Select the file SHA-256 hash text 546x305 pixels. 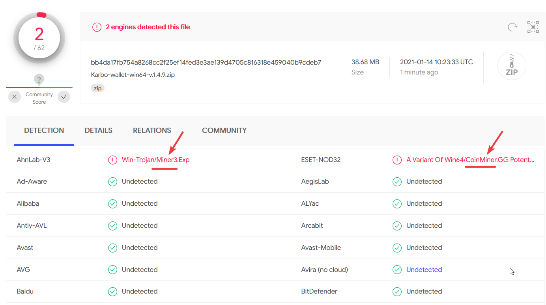pos(206,62)
